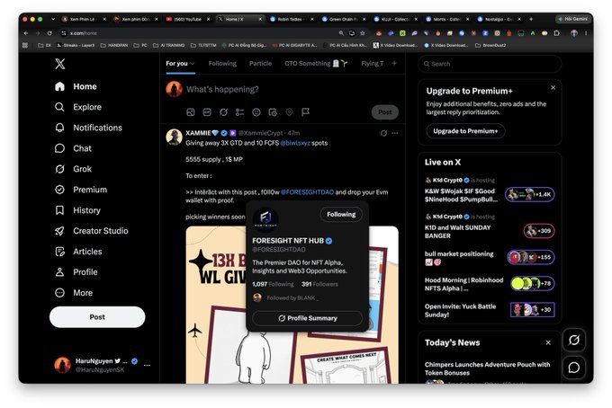The height and width of the screenshot is (408, 612).
Task: Click the composer Post button
Action: pos(384,112)
